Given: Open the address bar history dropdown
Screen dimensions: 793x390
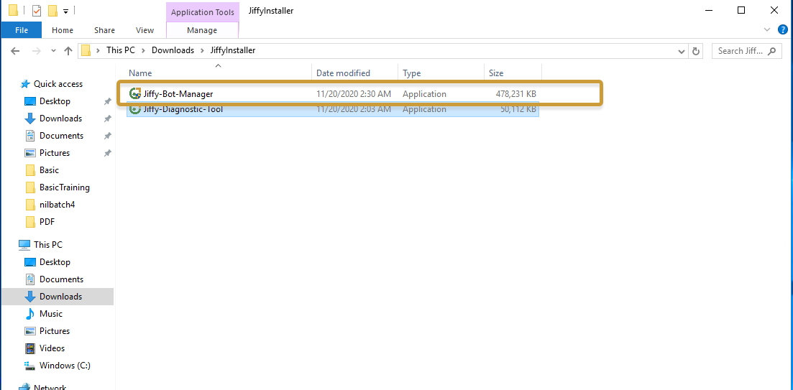Looking at the screenshot, I should coord(682,51).
